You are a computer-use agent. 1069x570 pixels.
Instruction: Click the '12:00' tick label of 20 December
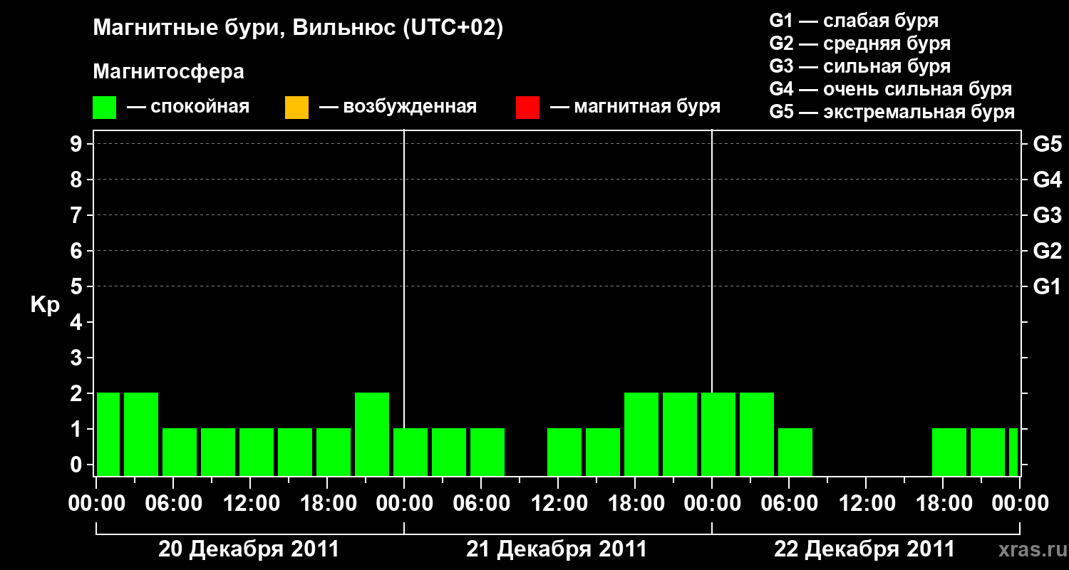tap(250, 504)
